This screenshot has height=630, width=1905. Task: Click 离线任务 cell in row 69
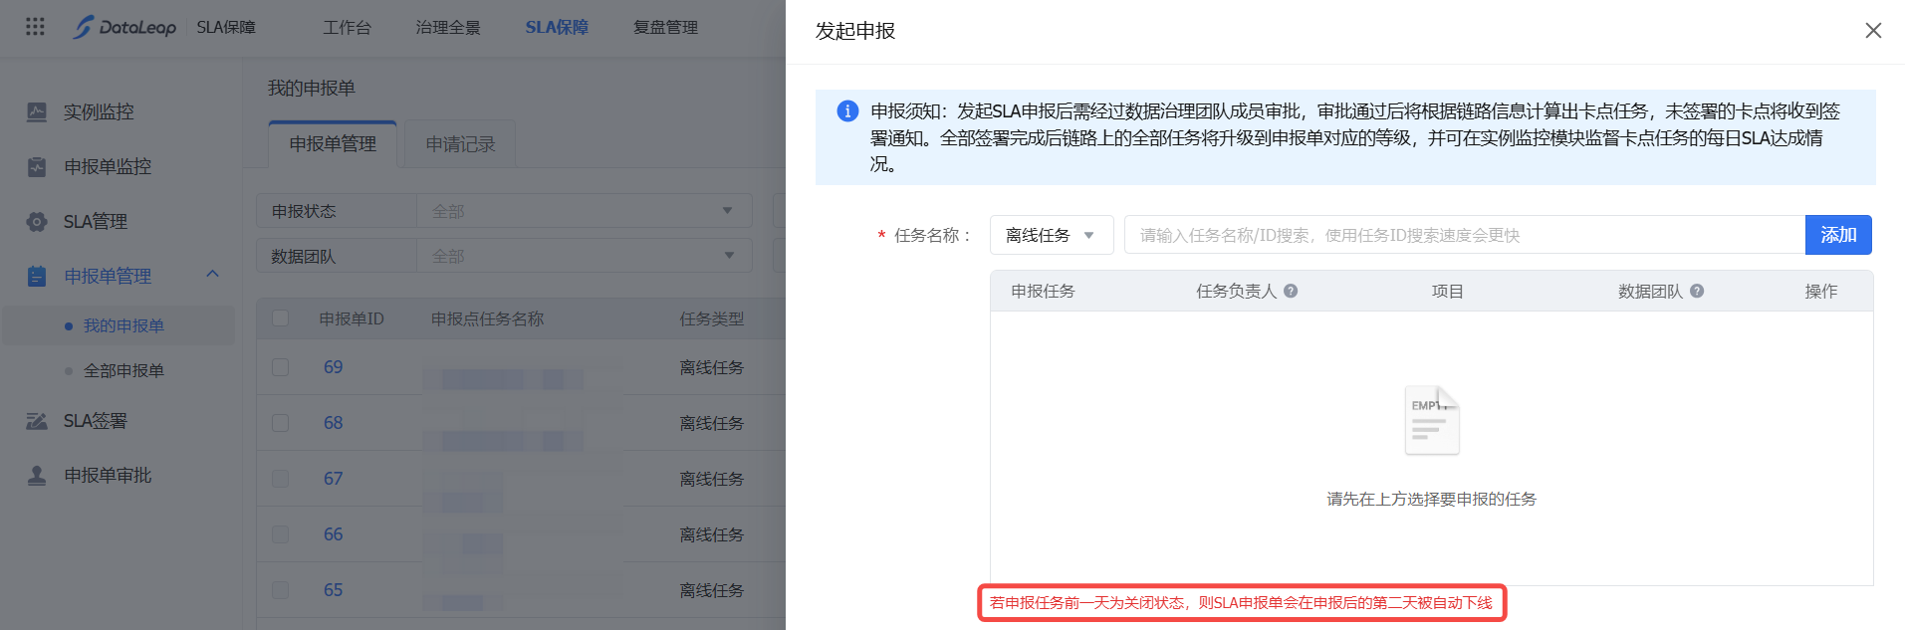712,367
